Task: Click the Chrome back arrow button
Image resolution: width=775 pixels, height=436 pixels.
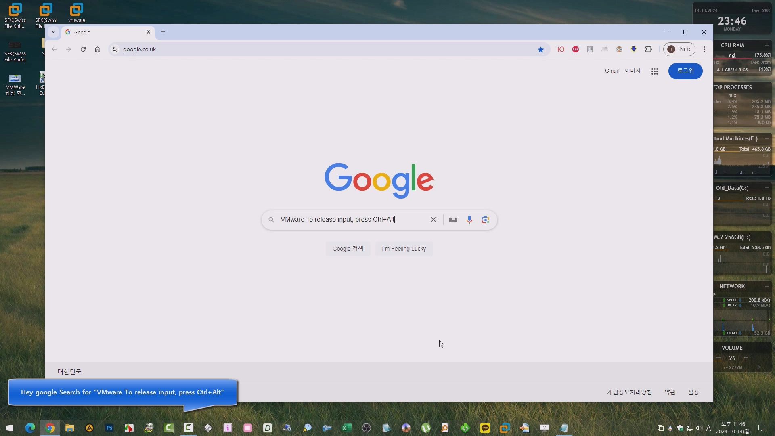Action: click(x=54, y=49)
